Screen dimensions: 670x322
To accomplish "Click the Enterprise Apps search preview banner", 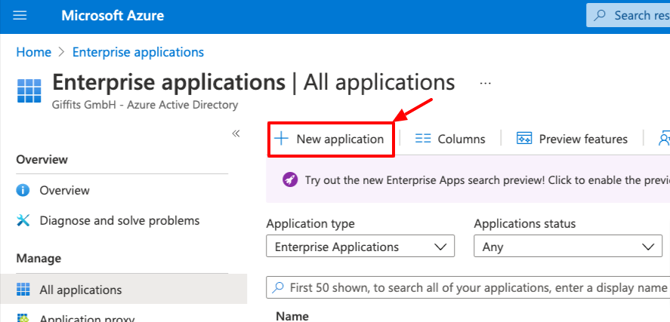I will [468, 179].
